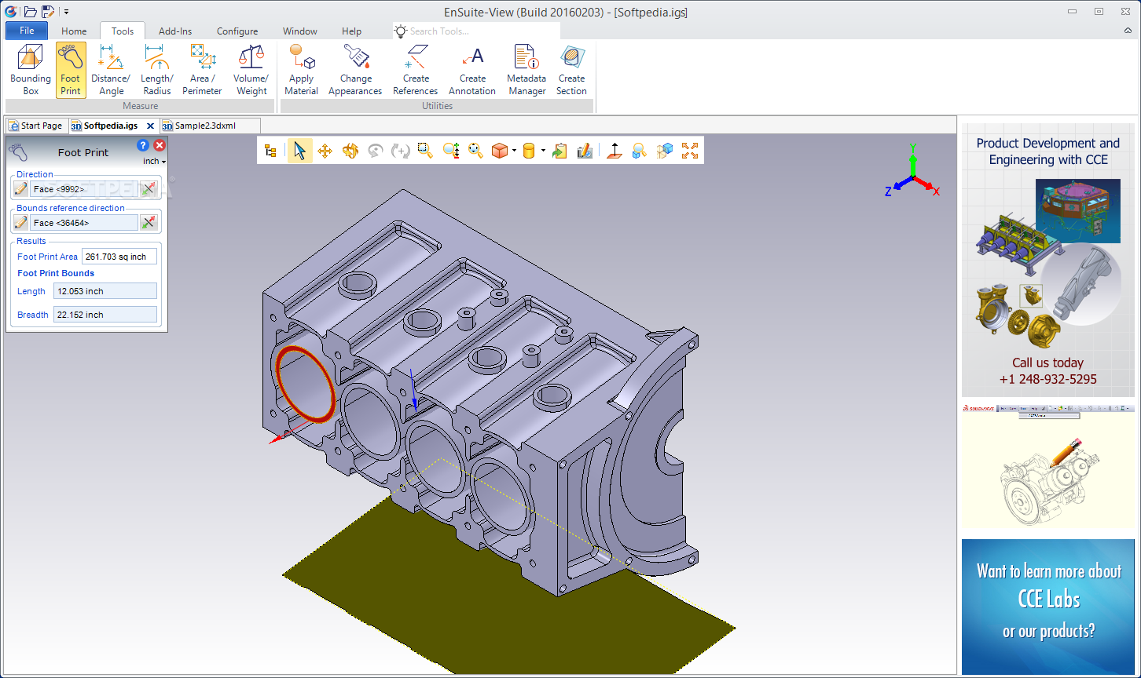1141x678 pixels.
Task: Activate the Rotate view tool
Action: 350,151
